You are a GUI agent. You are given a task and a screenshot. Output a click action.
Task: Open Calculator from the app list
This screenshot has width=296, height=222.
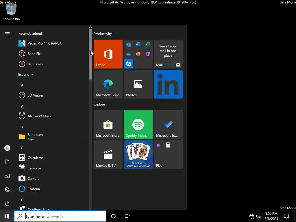[52, 158]
